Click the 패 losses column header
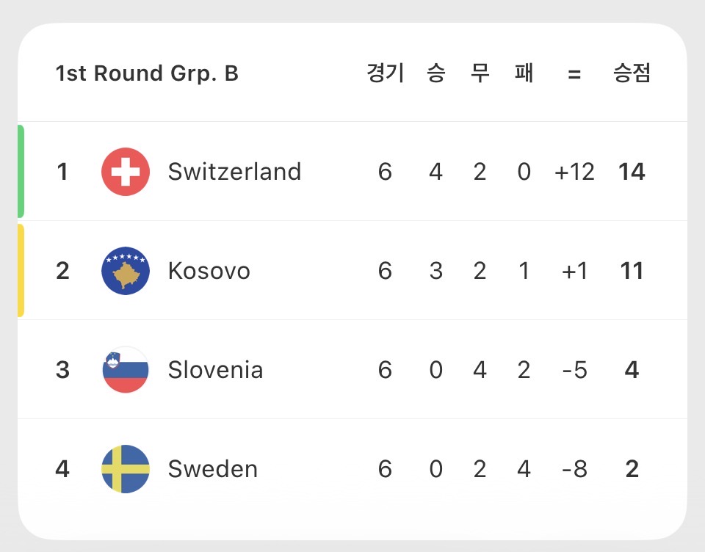The height and width of the screenshot is (552, 705). (524, 73)
